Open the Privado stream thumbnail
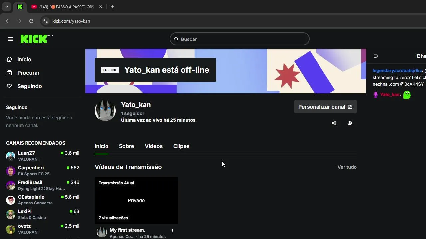 [136, 200]
